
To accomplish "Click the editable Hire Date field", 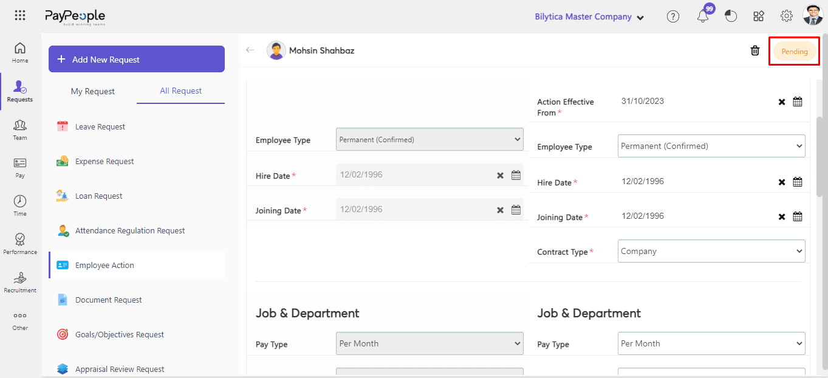I will (x=693, y=182).
